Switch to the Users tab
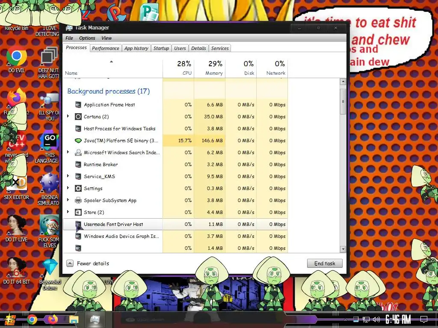The image size is (438, 328). pos(180,48)
